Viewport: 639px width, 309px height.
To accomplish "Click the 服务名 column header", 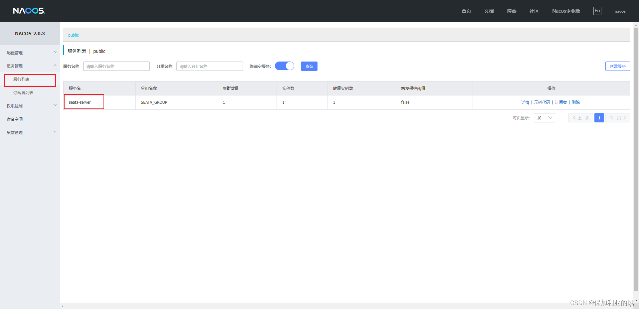I will coord(100,88).
